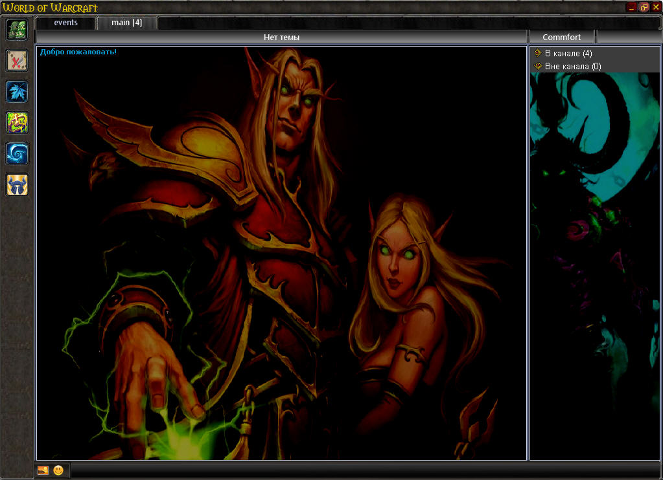Click the Commfort header tab

(x=561, y=37)
